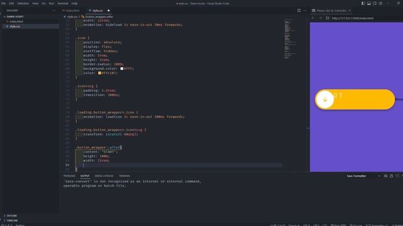403x226 pixels.
Task: Open the Sass Formatter output channel dropdown
Action: 363,176
